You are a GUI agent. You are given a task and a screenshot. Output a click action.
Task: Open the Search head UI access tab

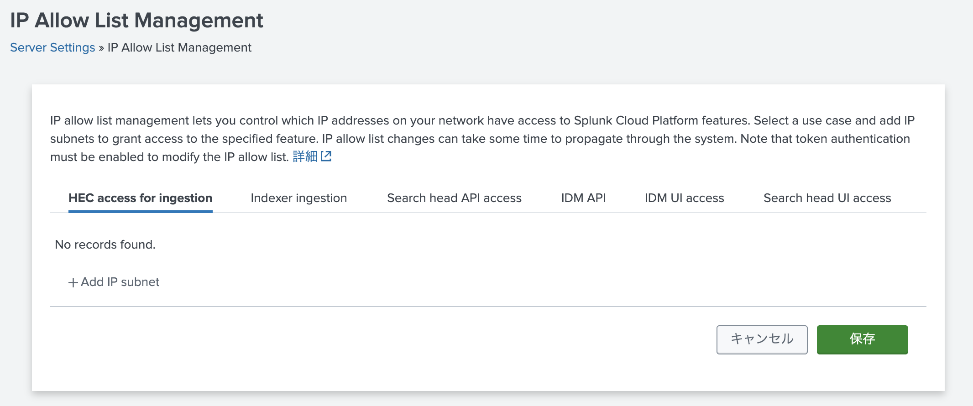[x=827, y=198]
